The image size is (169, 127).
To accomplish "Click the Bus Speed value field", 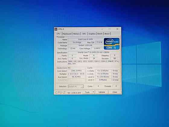I will click(x=76, y=77).
